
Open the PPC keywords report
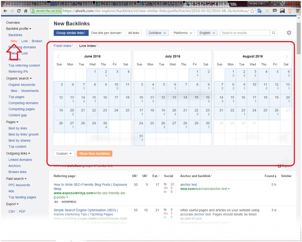(x=19, y=185)
